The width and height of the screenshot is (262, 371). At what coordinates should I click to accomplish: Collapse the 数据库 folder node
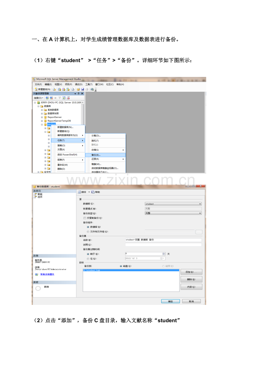click(38, 106)
